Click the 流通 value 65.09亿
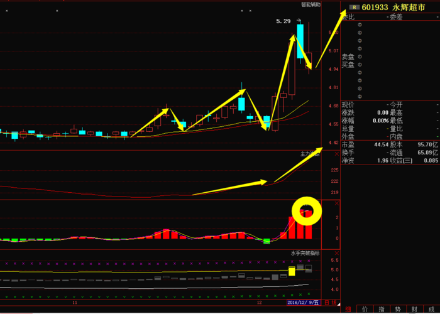This screenshot has width=440, height=314. coord(429,153)
